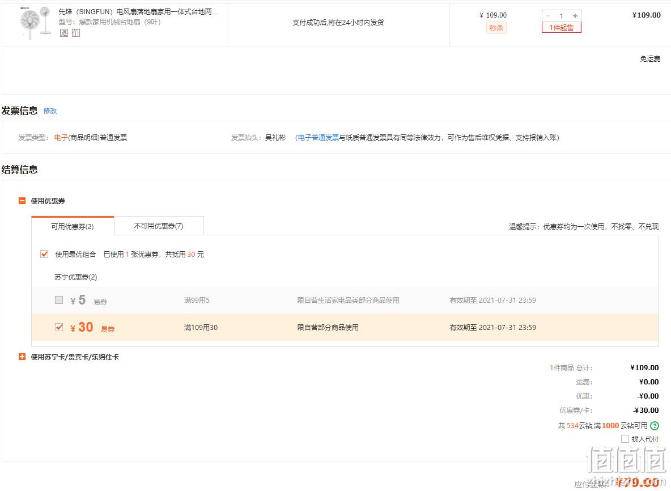Open the SINGFUN fan product thumbnail
Image resolution: width=671 pixels, height=491 pixels.
pyautogui.click(x=36, y=23)
